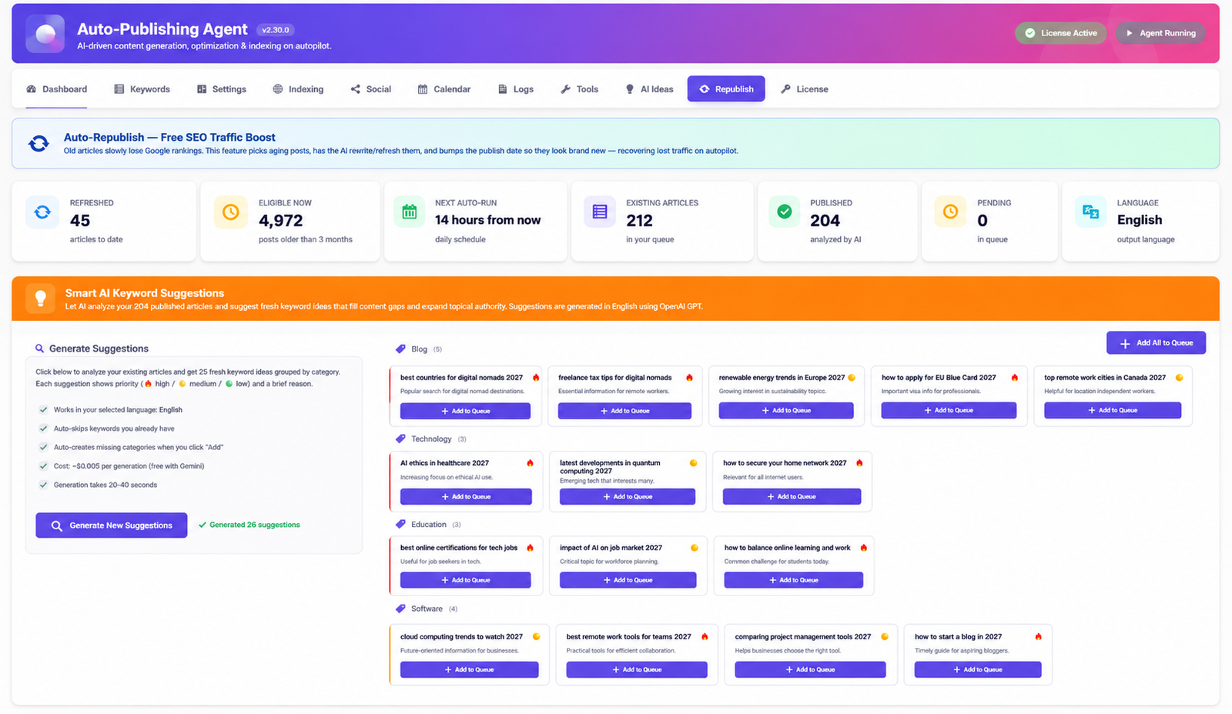Add best online certifications for tech jobs to queue
1232x714 pixels.
click(x=465, y=580)
